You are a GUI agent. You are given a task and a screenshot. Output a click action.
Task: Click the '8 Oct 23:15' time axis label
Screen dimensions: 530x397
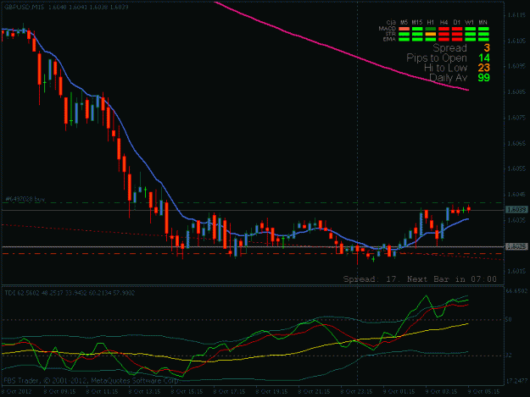(x=357, y=392)
